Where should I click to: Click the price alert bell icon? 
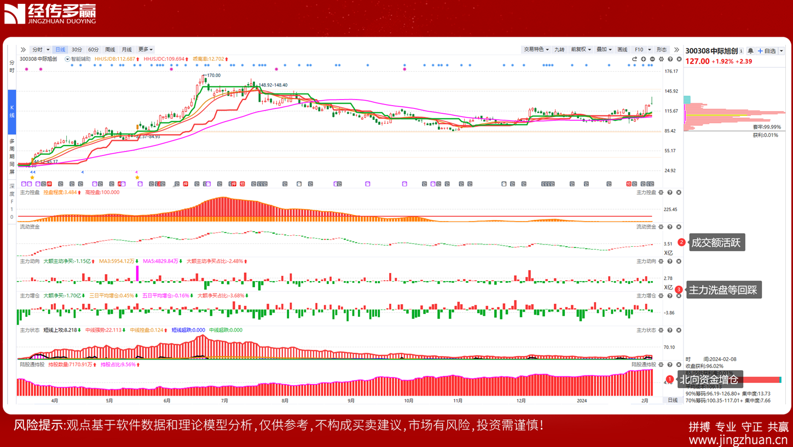click(750, 51)
